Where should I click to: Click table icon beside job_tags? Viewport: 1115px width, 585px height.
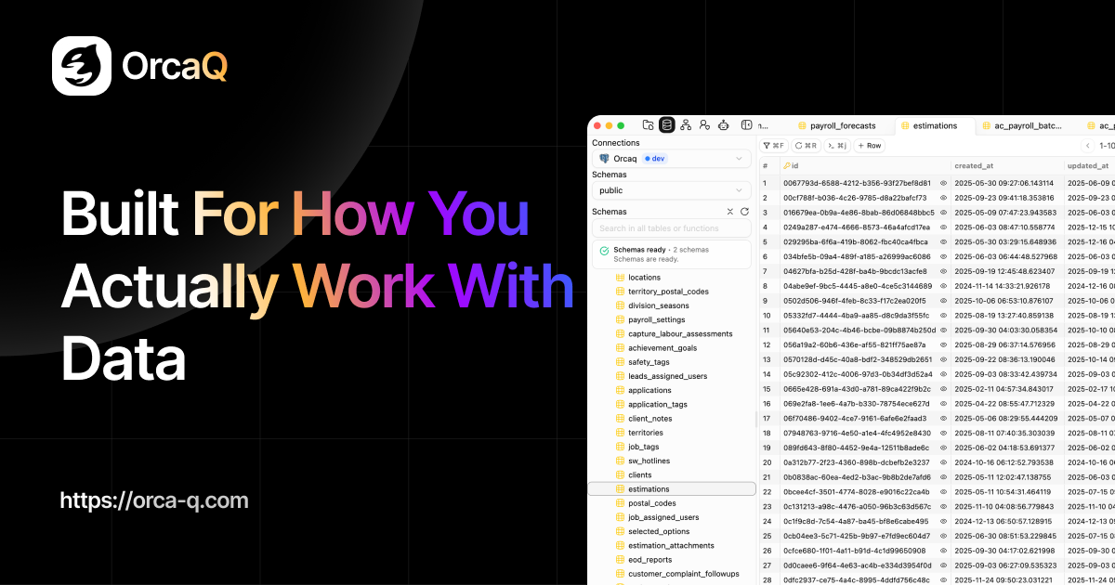tap(621, 447)
